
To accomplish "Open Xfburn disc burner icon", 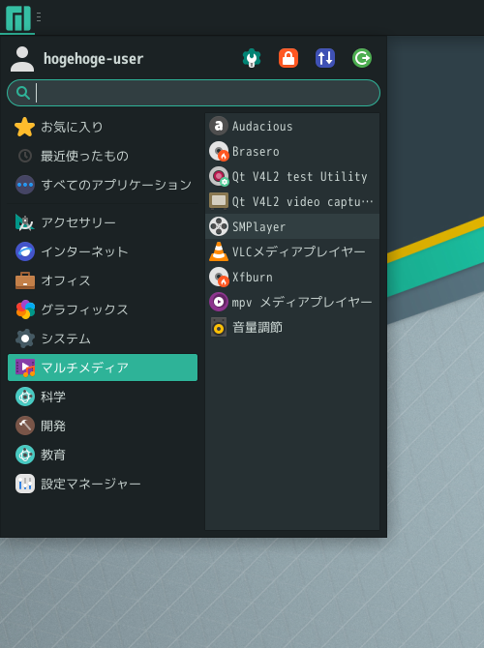I will 219,277.
